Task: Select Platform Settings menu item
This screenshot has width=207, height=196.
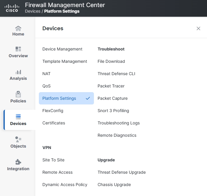Action: tap(66, 98)
